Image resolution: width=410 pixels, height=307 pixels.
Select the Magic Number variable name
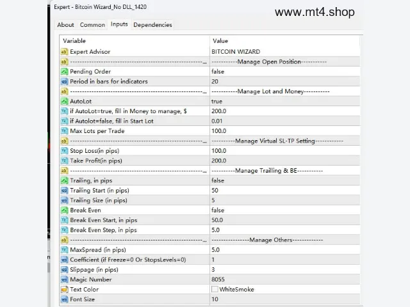91,279
